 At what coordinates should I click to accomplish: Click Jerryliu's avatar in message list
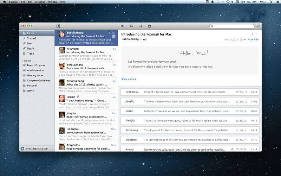tap(62, 115)
